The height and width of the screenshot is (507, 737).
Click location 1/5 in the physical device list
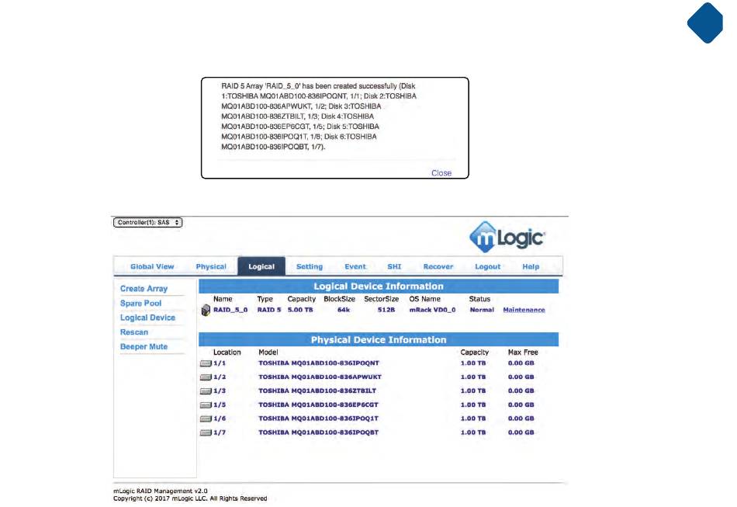coord(220,405)
